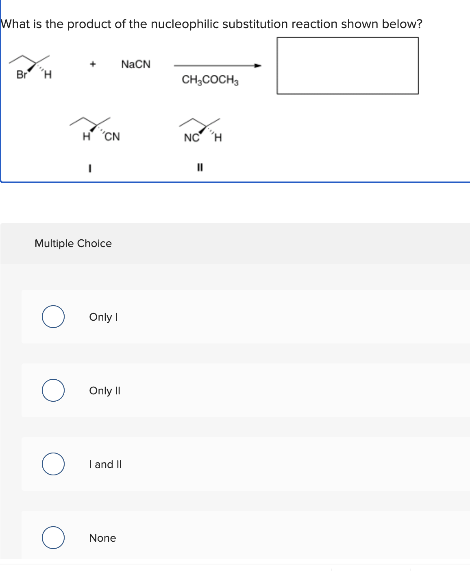Click the Multiple Choice section header

tap(73, 243)
